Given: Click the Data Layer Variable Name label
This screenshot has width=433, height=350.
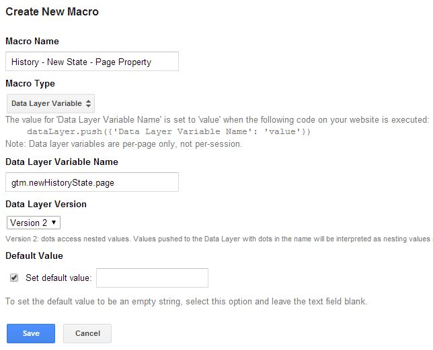Looking at the screenshot, I should click(62, 162).
